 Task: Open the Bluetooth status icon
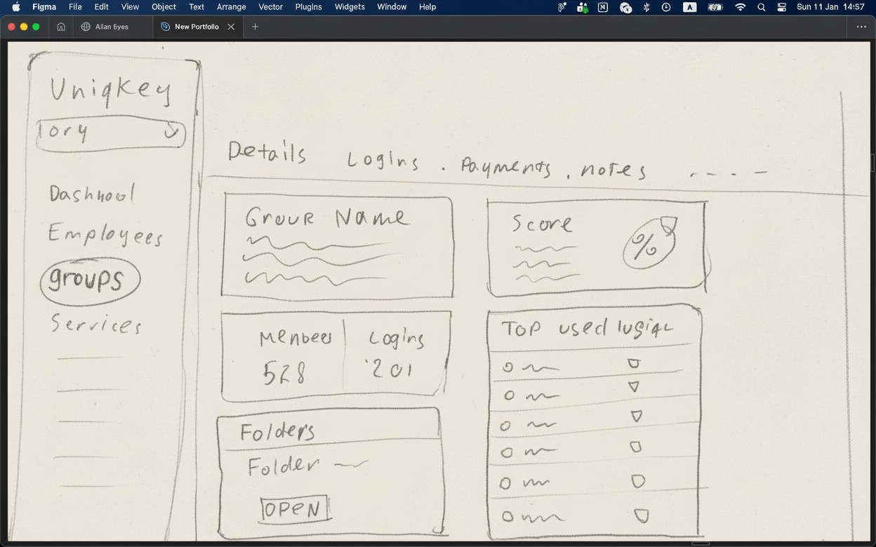(646, 7)
